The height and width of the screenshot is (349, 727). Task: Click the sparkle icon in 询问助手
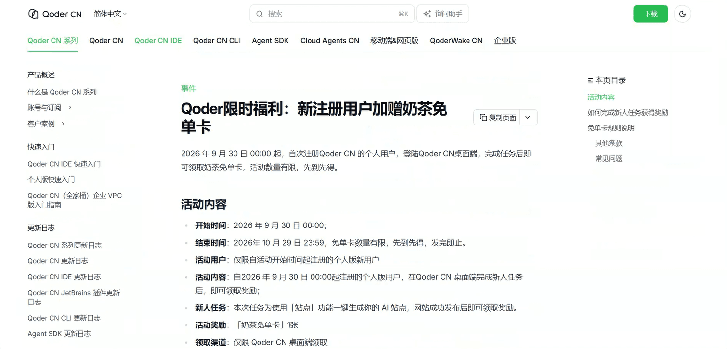pyautogui.click(x=427, y=14)
